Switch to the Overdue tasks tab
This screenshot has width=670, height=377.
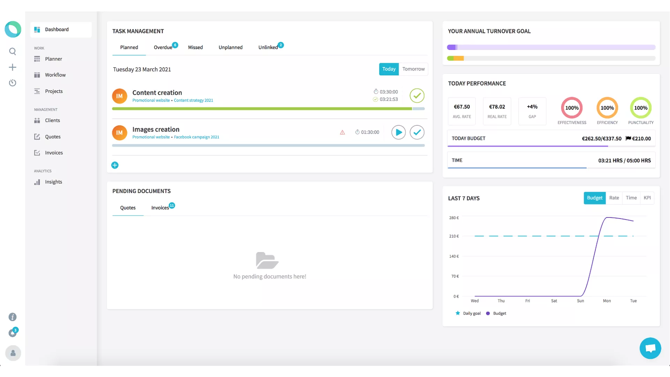(x=163, y=47)
